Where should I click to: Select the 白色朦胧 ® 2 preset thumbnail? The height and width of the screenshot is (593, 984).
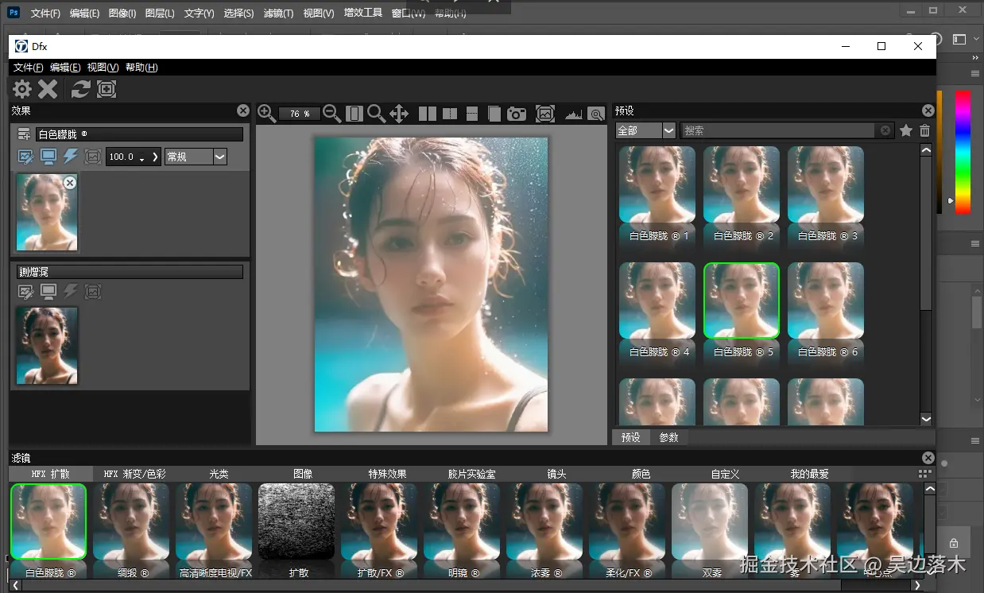pyautogui.click(x=742, y=184)
